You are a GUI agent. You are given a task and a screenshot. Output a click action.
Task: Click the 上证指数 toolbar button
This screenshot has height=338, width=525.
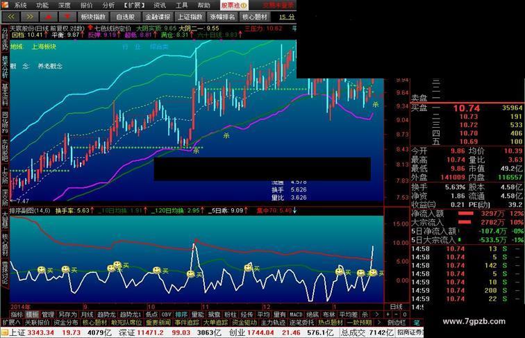190,17
